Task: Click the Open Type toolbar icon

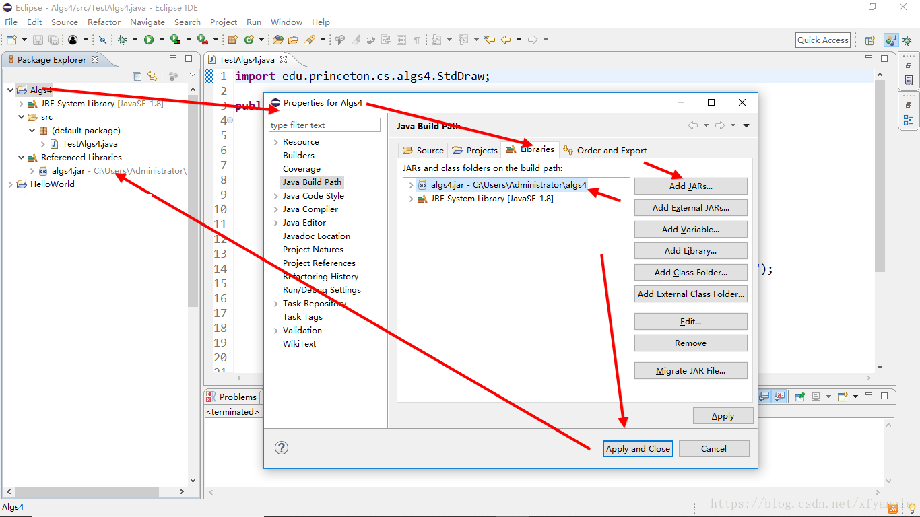Action: 277,40
